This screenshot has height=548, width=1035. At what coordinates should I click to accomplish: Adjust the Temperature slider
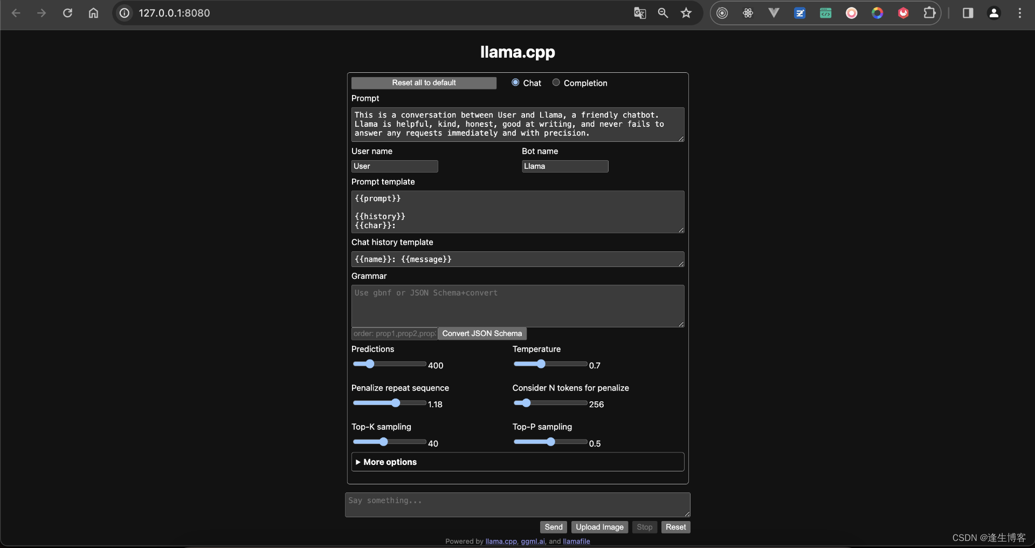tap(550, 364)
